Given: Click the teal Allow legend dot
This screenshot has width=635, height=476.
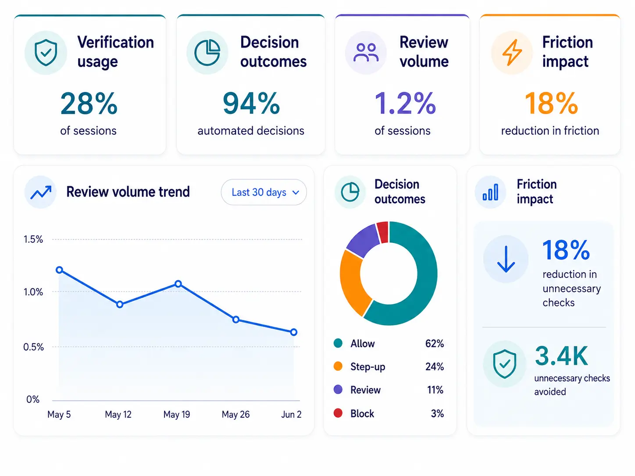Looking at the screenshot, I should pyautogui.click(x=338, y=343).
